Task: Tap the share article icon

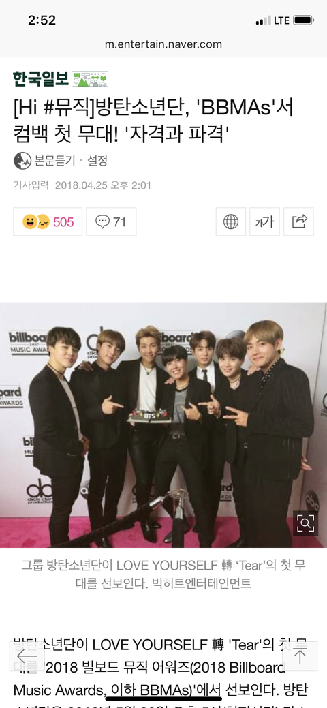Action: click(x=298, y=221)
